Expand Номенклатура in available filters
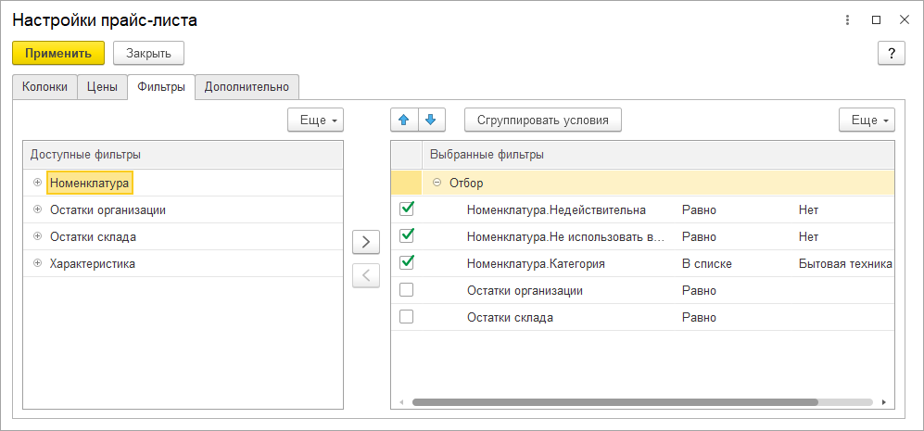The image size is (924, 431). (x=38, y=183)
